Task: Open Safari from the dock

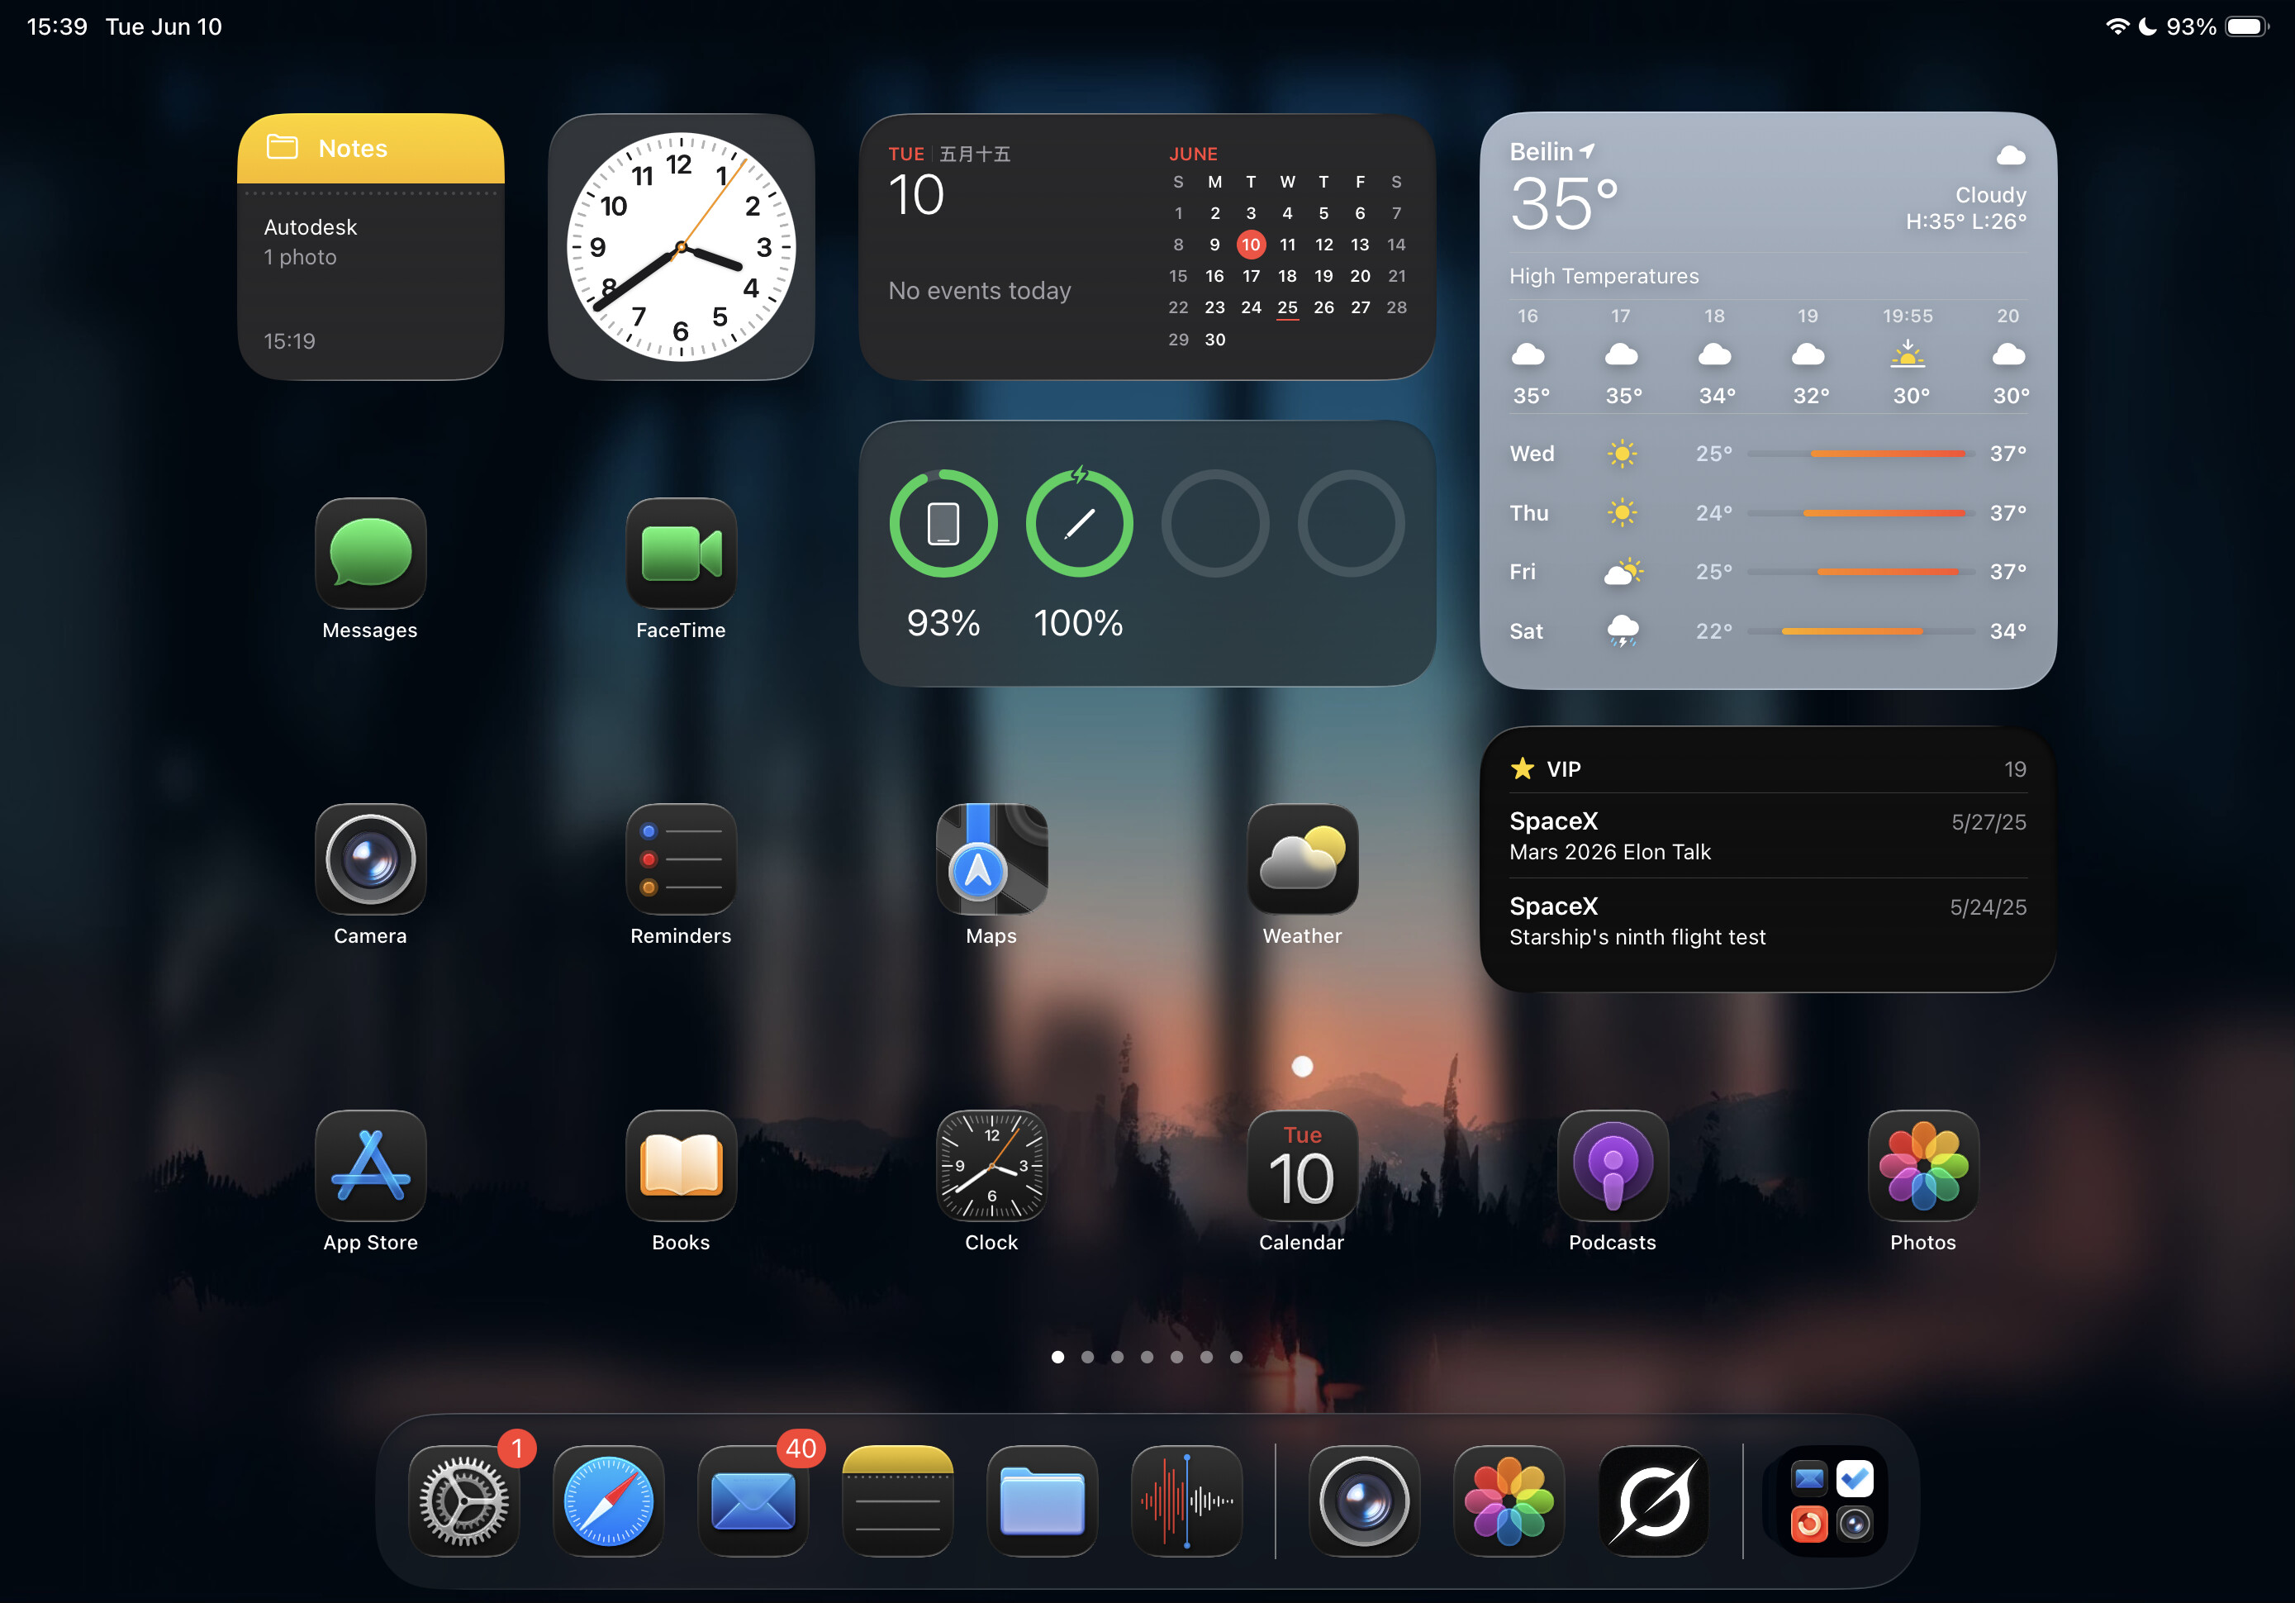Action: click(x=608, y=1500)
